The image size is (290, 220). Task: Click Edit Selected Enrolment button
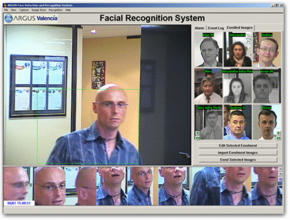[x=238, y=146]
